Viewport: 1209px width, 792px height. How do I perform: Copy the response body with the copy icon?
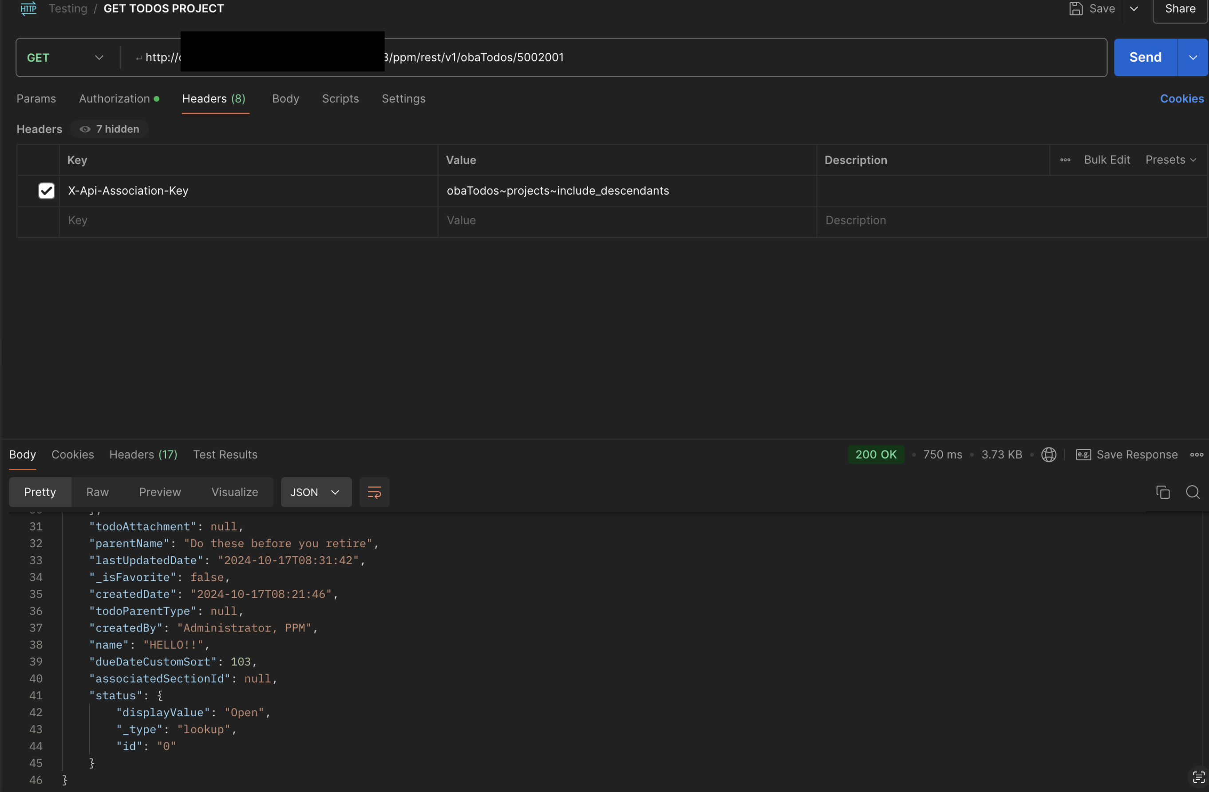(x=1162, y=492)
